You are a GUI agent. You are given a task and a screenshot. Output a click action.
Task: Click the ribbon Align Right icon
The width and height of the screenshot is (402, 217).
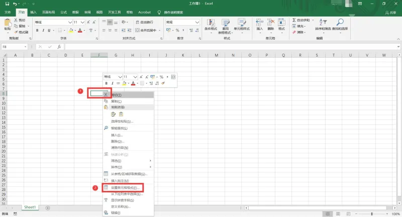[116, 31]
